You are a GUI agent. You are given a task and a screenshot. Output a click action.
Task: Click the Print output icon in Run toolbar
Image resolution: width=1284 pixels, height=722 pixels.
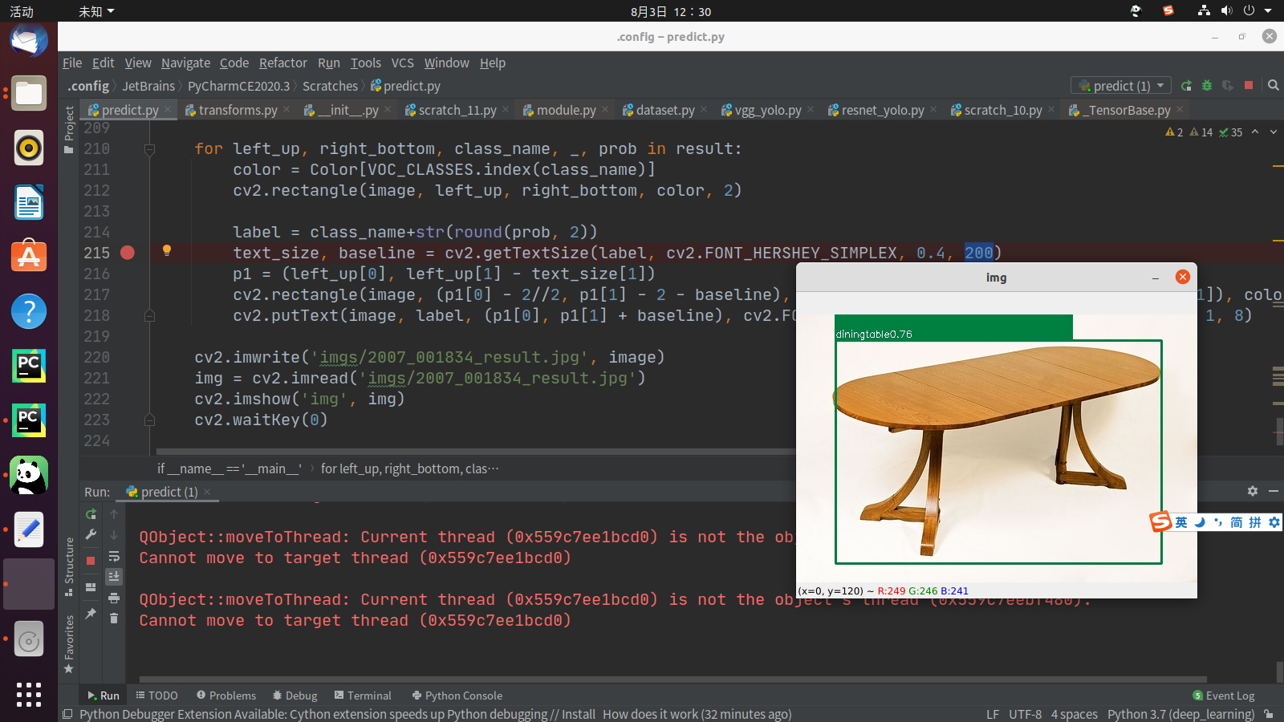tap(114, 598)
